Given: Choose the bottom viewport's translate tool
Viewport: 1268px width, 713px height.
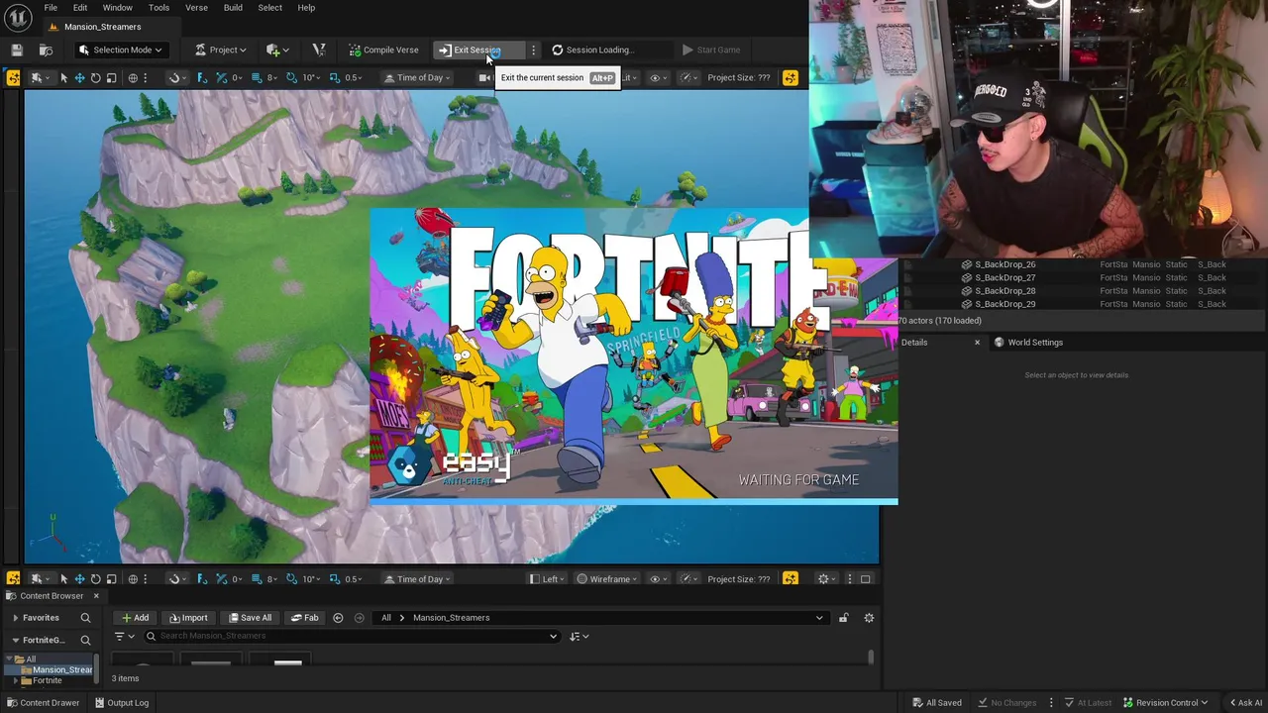Looking at the screenshot, I should [79, 579].
